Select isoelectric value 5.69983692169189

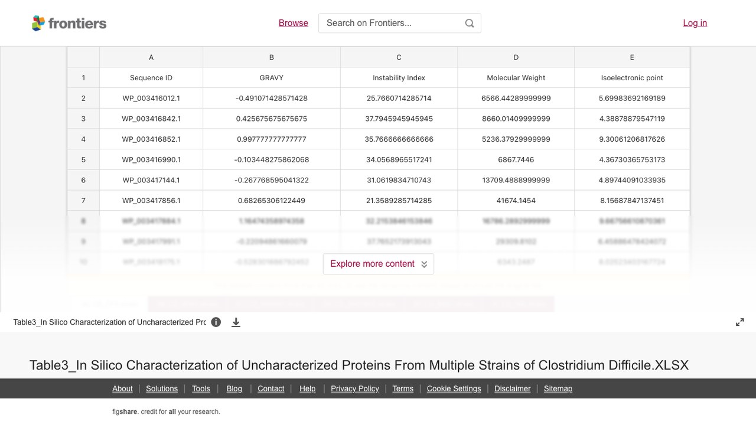(x=632, y=98)
